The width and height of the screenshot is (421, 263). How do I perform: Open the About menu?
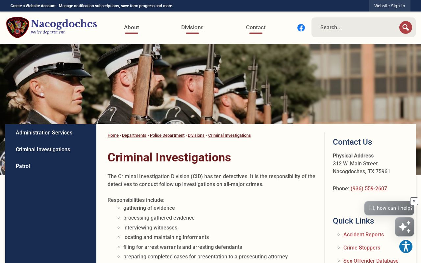coord(132,28)
